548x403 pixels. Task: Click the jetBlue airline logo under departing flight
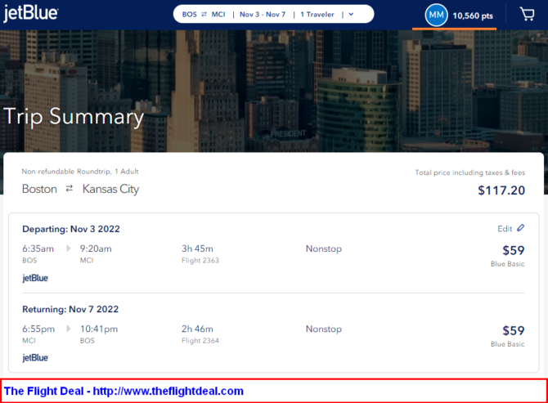tap(35, 278)
